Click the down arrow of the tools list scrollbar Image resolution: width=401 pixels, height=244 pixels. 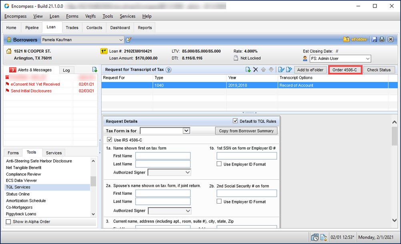pyautogui.click(x=93, y=214)
